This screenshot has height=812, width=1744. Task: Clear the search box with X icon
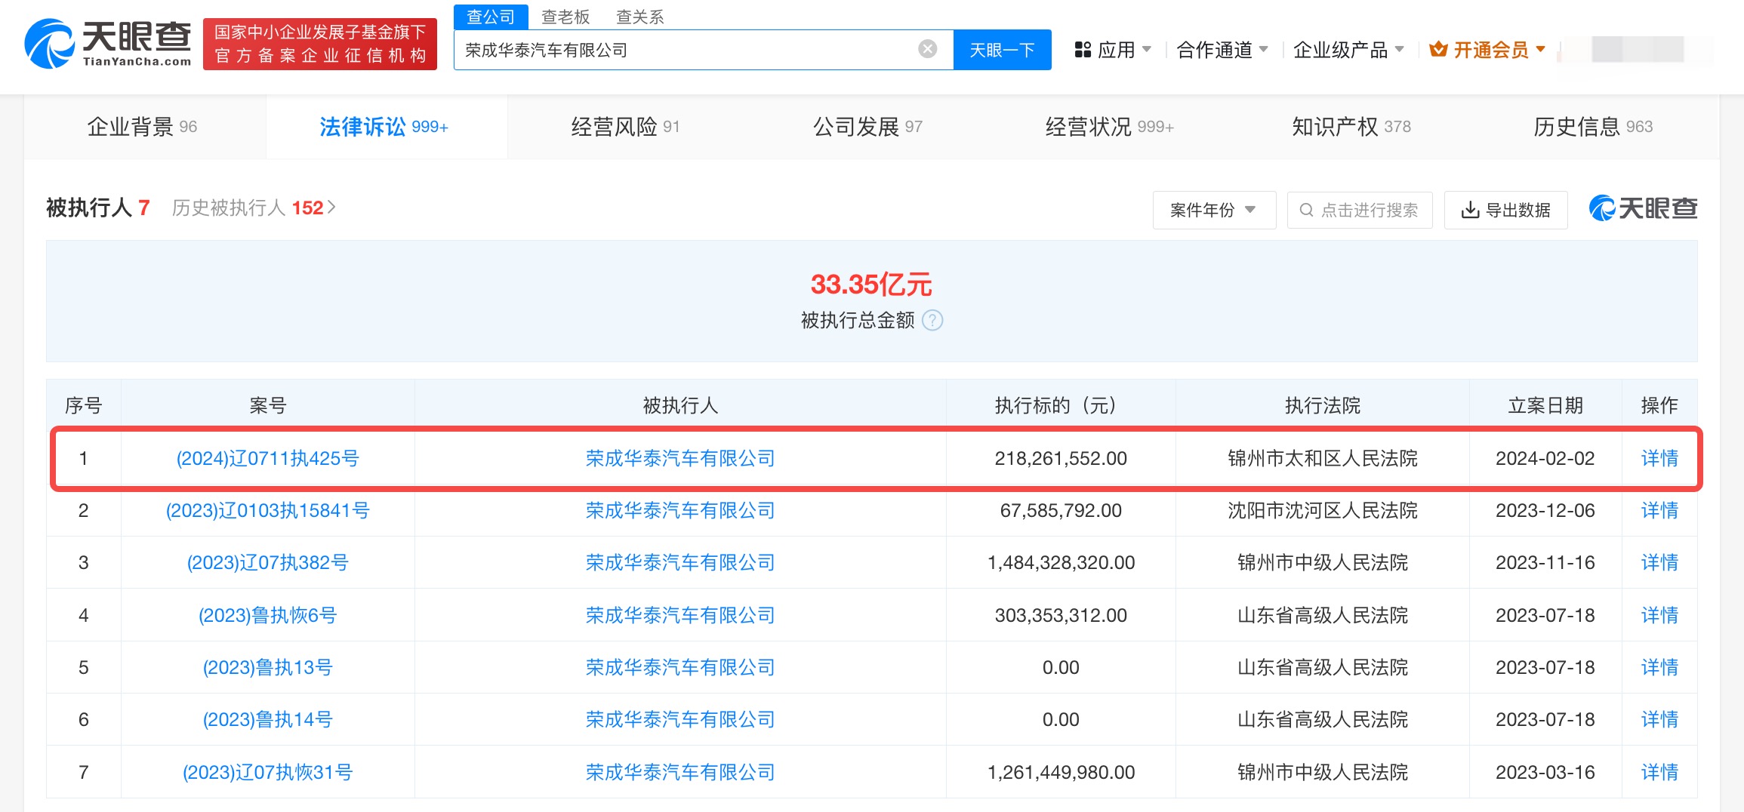(927, 50)
